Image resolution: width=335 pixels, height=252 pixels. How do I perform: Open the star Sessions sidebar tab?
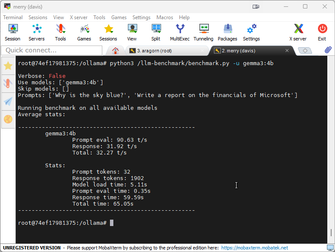[8, 66]
